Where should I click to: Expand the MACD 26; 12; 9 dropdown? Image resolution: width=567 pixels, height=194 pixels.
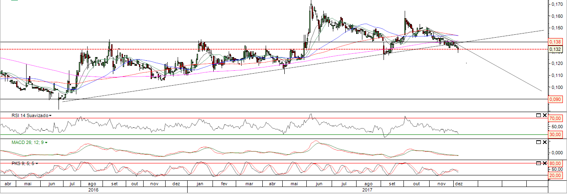(46, 142)
